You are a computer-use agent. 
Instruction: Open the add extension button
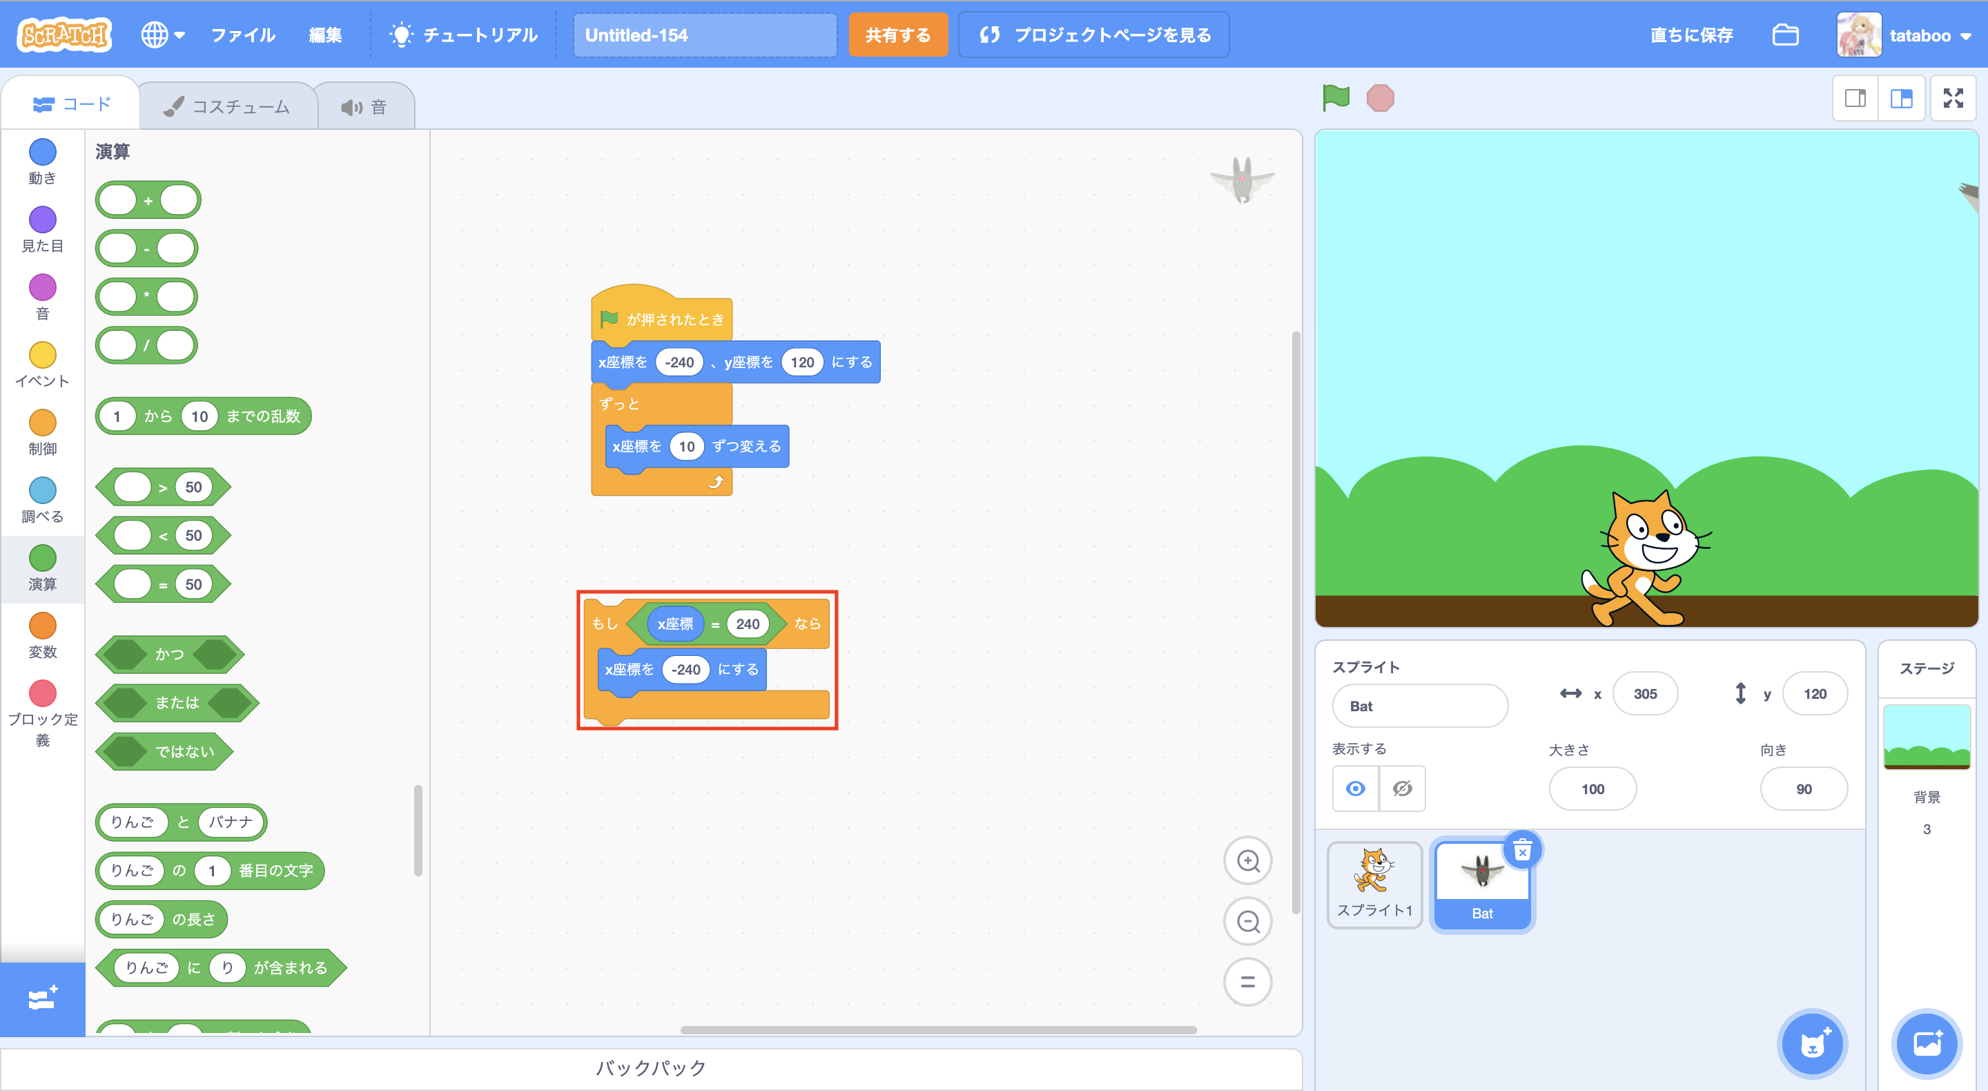pyautogui.click(x=42, y=999)
